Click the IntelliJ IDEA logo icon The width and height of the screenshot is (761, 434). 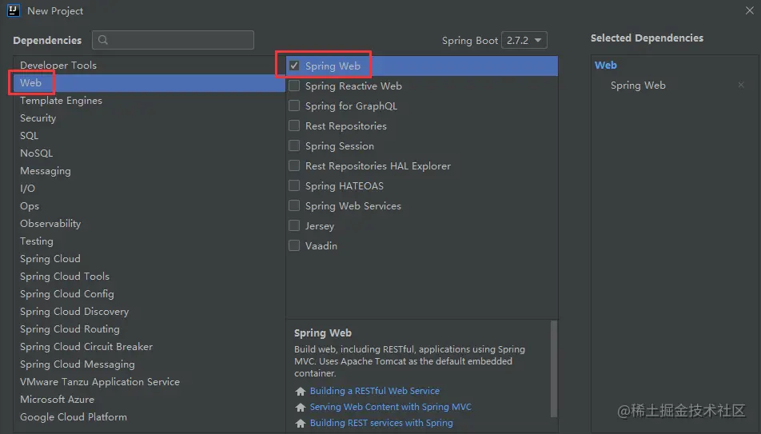(x=13, y=10)
